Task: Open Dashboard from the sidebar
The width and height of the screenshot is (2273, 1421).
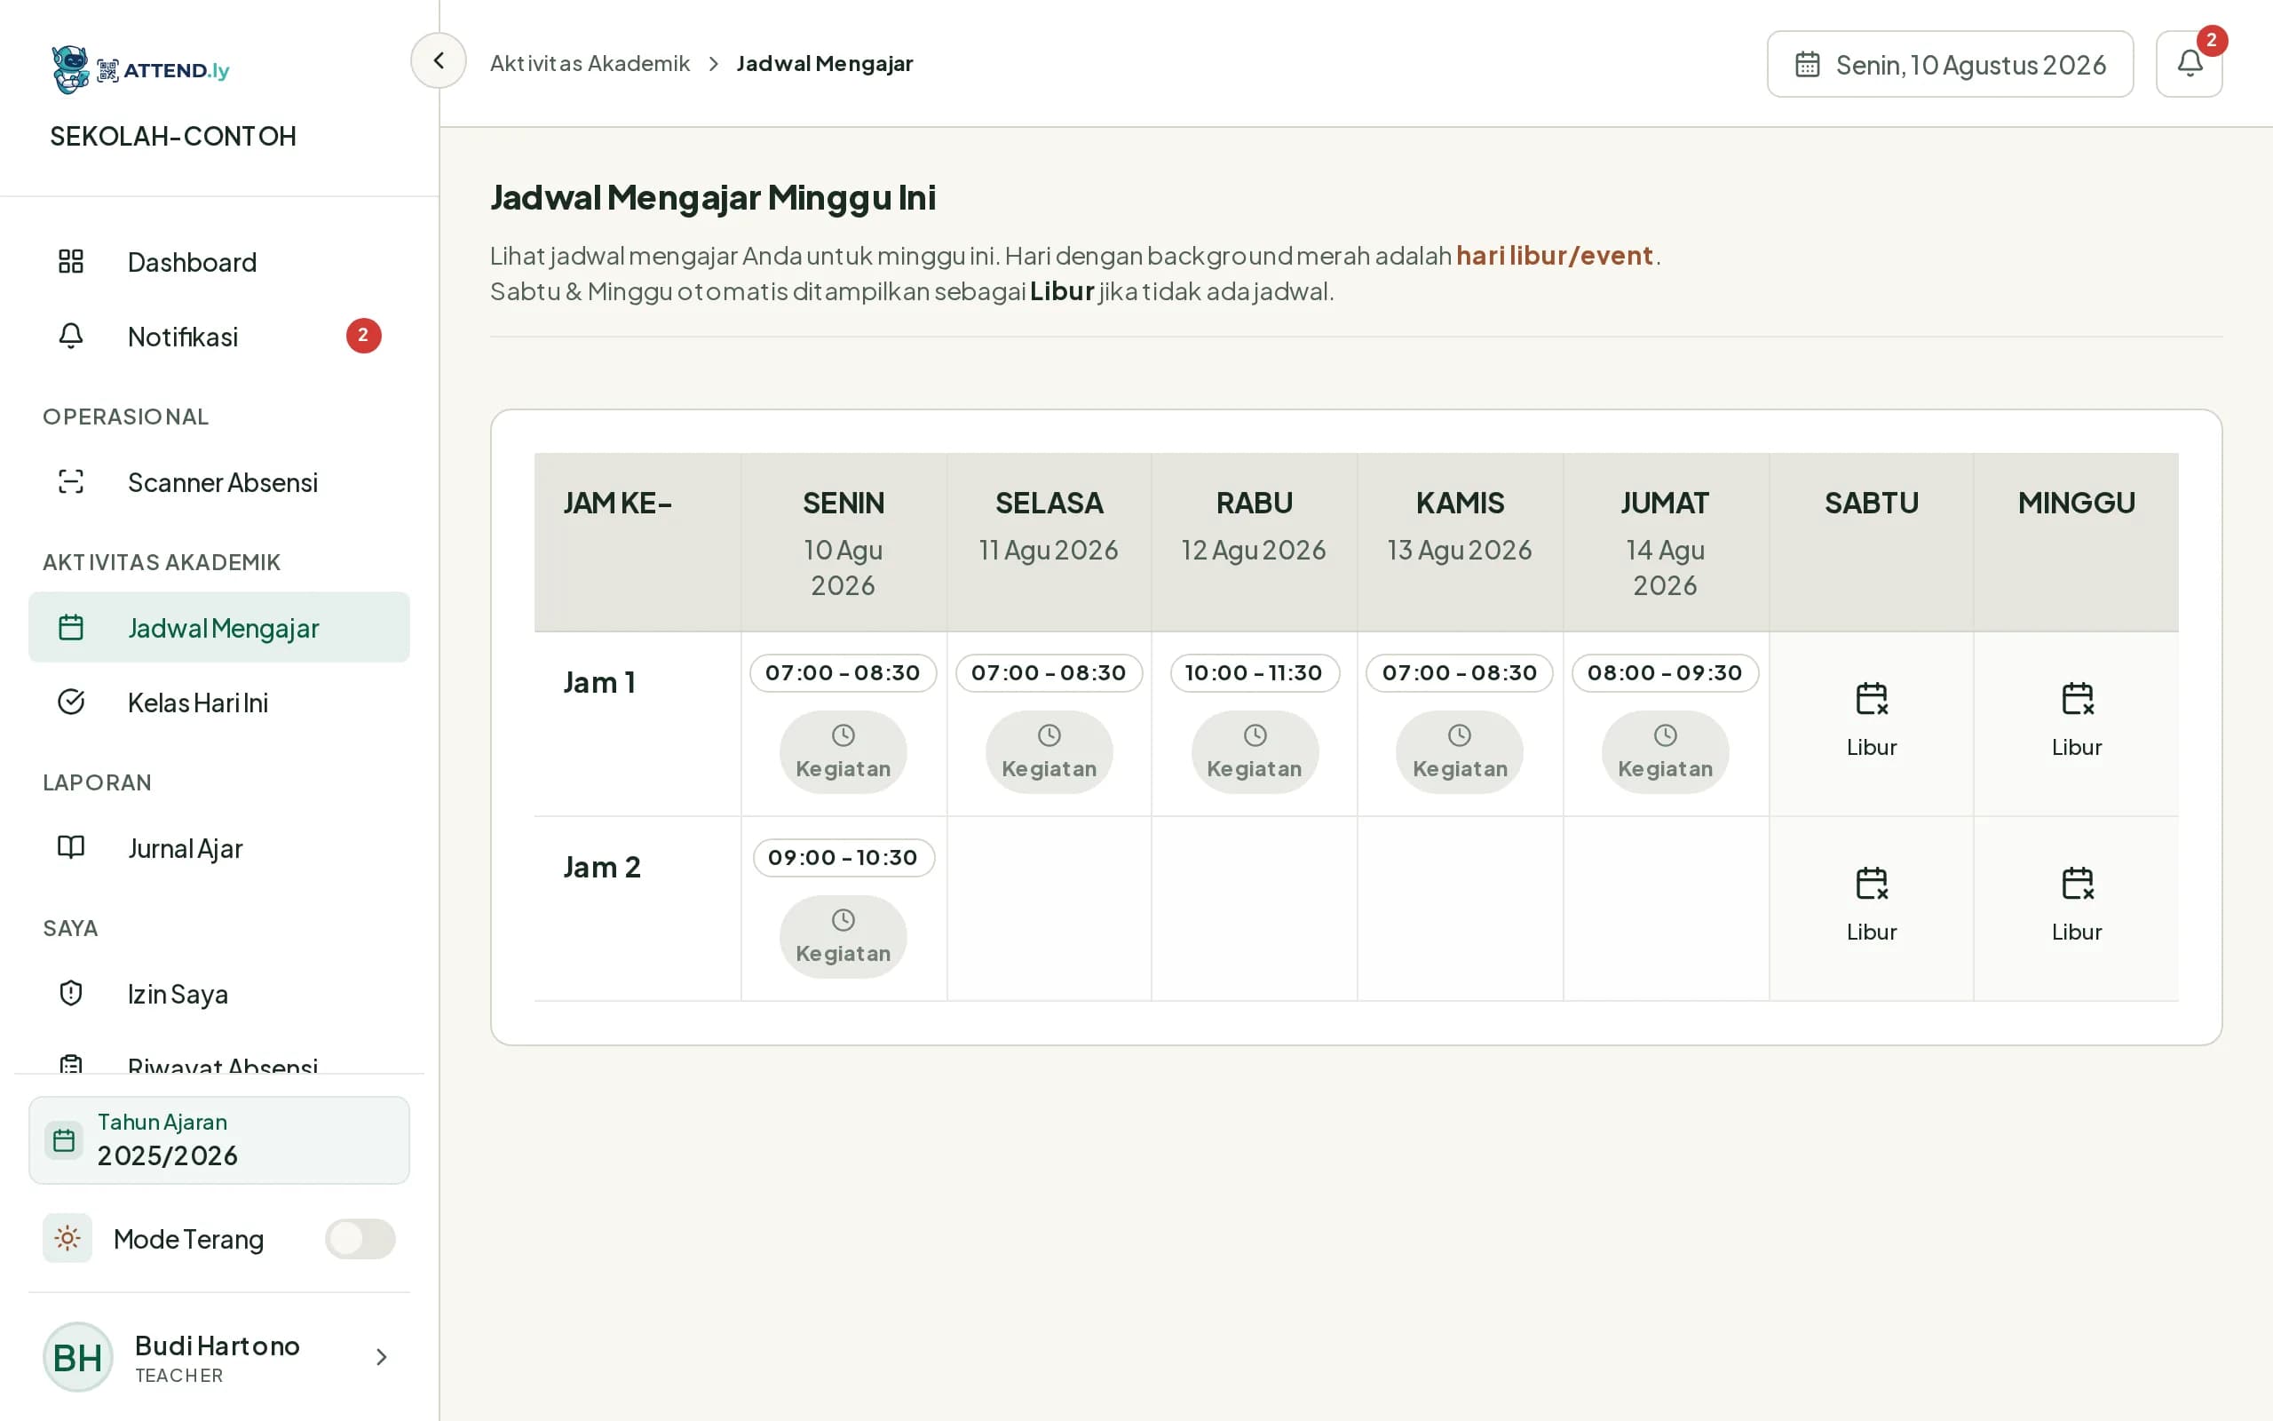Action: tap(218, 261)
